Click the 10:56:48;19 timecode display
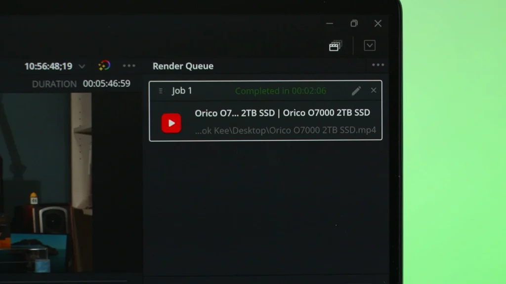Image resolution: width=506 pixels, height=284 pixels. click(x=48, y=67)
